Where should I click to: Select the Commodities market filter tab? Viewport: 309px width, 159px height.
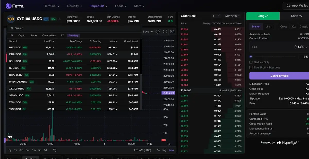[x=49, y=36]
